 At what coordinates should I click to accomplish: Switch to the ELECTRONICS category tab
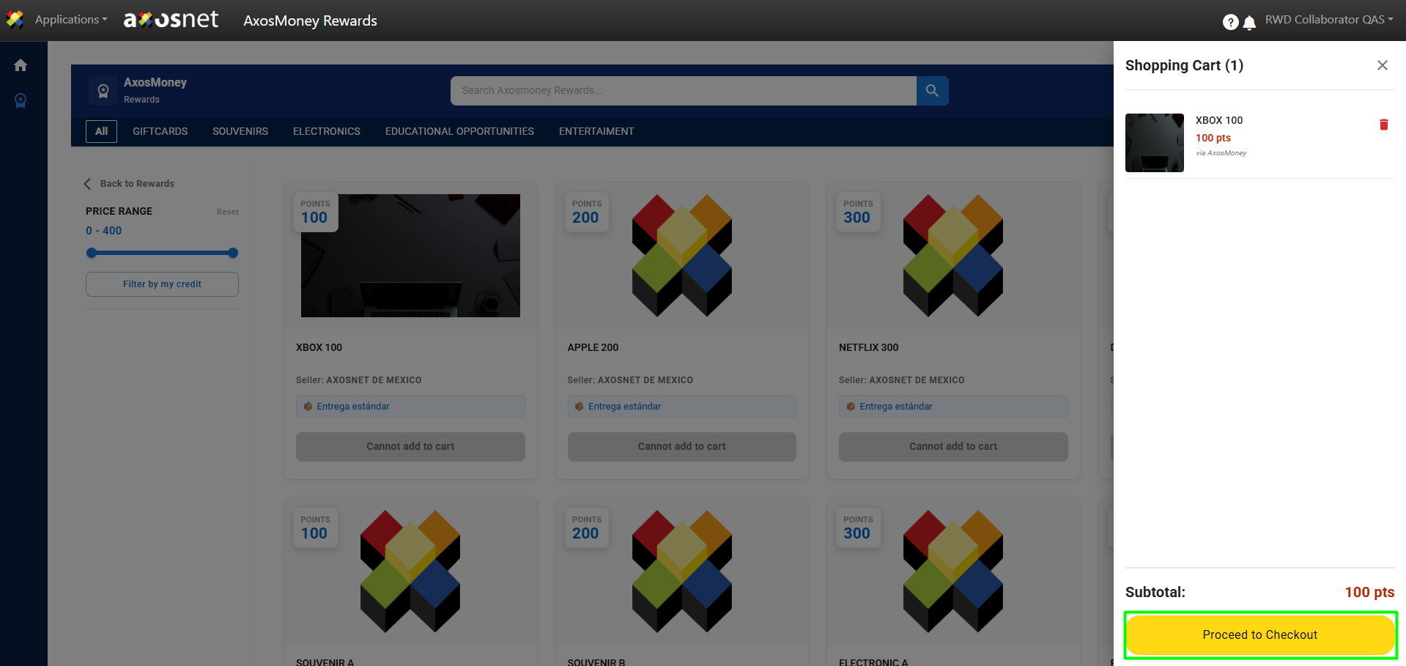tap(326, 131)
